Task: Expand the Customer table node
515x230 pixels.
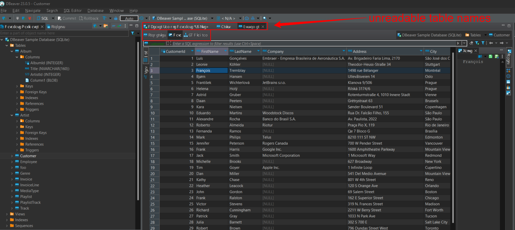Action: pyautogui.click(x=12, y=156)
